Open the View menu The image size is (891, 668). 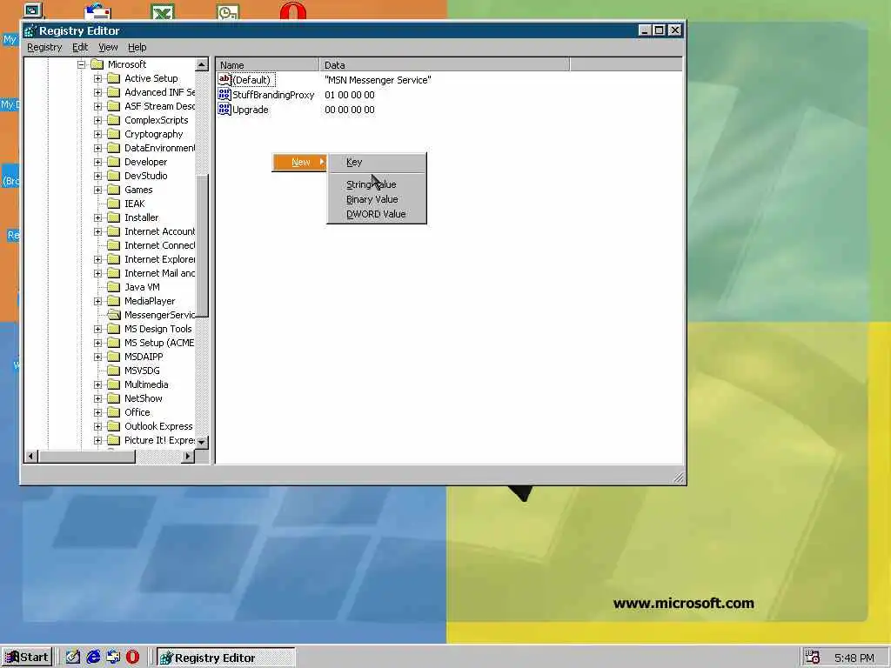(x=108, y=47)
